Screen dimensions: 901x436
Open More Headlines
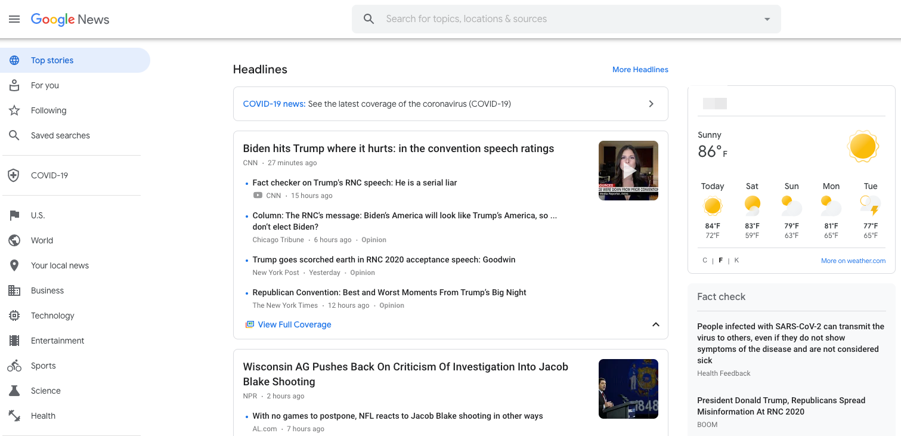pyautogui.click(x=640, y=69)
